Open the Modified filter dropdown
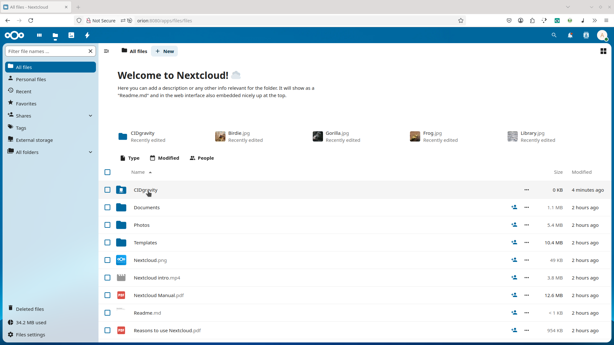 pos(165,158)
